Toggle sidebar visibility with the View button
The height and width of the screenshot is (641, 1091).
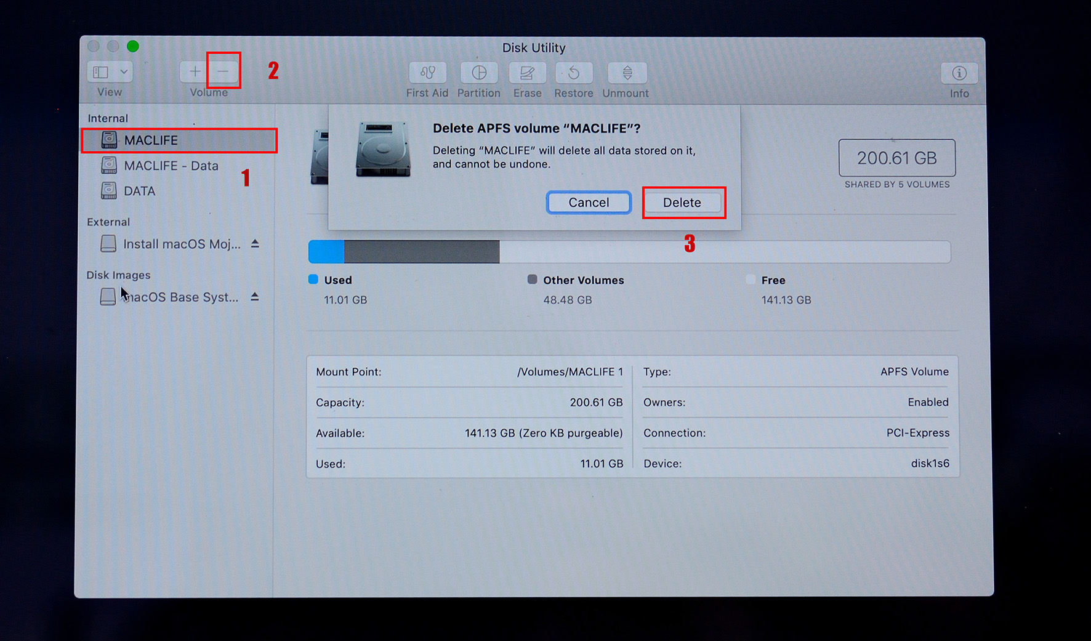pos(100,71)
